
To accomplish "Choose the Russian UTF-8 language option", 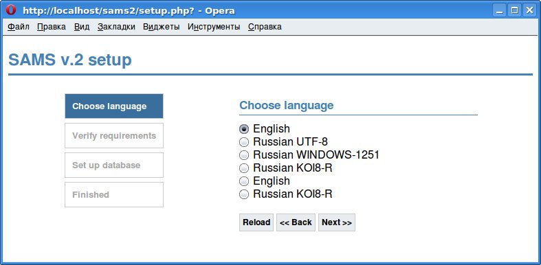I will tap(244, 142).
